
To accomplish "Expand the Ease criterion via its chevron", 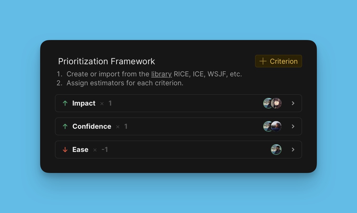I will point(293,150).
